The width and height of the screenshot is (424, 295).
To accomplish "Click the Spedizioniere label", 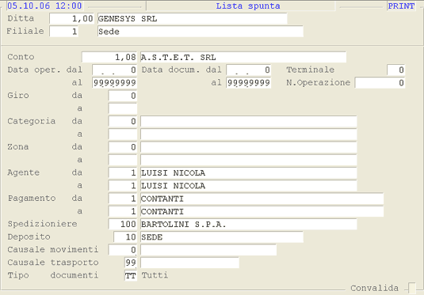I will coord(42,224).
